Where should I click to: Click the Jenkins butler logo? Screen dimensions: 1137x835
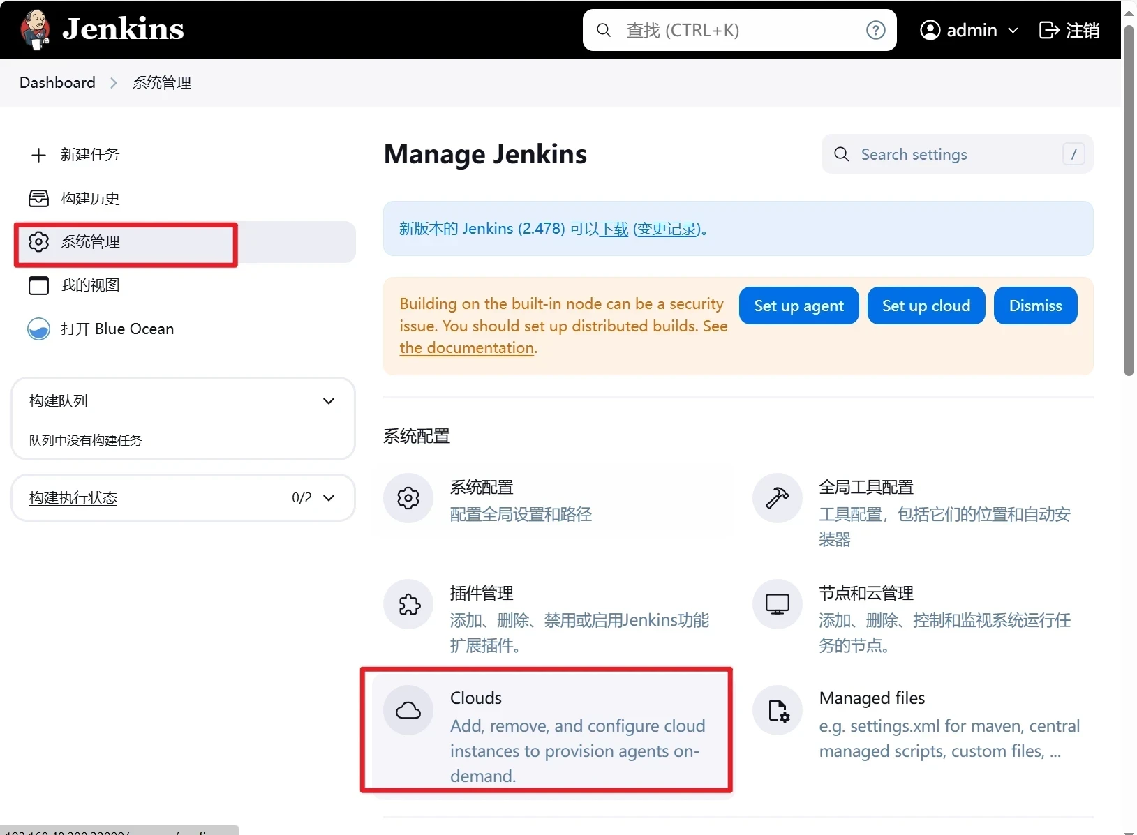tap(35, 29)
